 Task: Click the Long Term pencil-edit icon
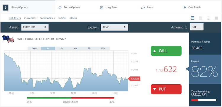point(102,8)
